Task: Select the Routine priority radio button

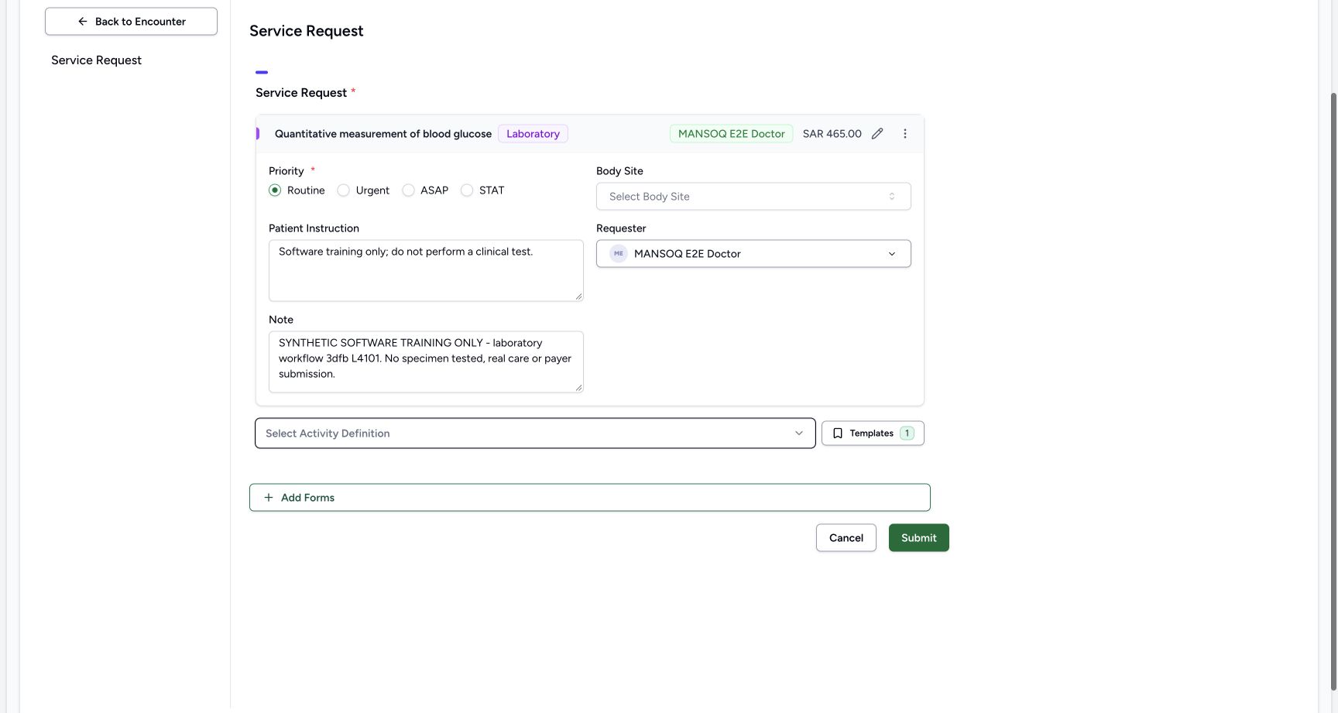Action: pos(275,190)
